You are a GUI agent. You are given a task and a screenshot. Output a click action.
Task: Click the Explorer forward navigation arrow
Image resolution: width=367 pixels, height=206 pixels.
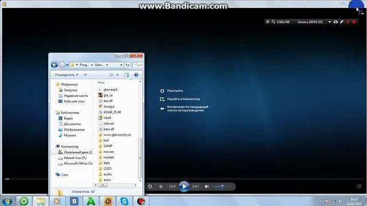(x=62, y=65)
